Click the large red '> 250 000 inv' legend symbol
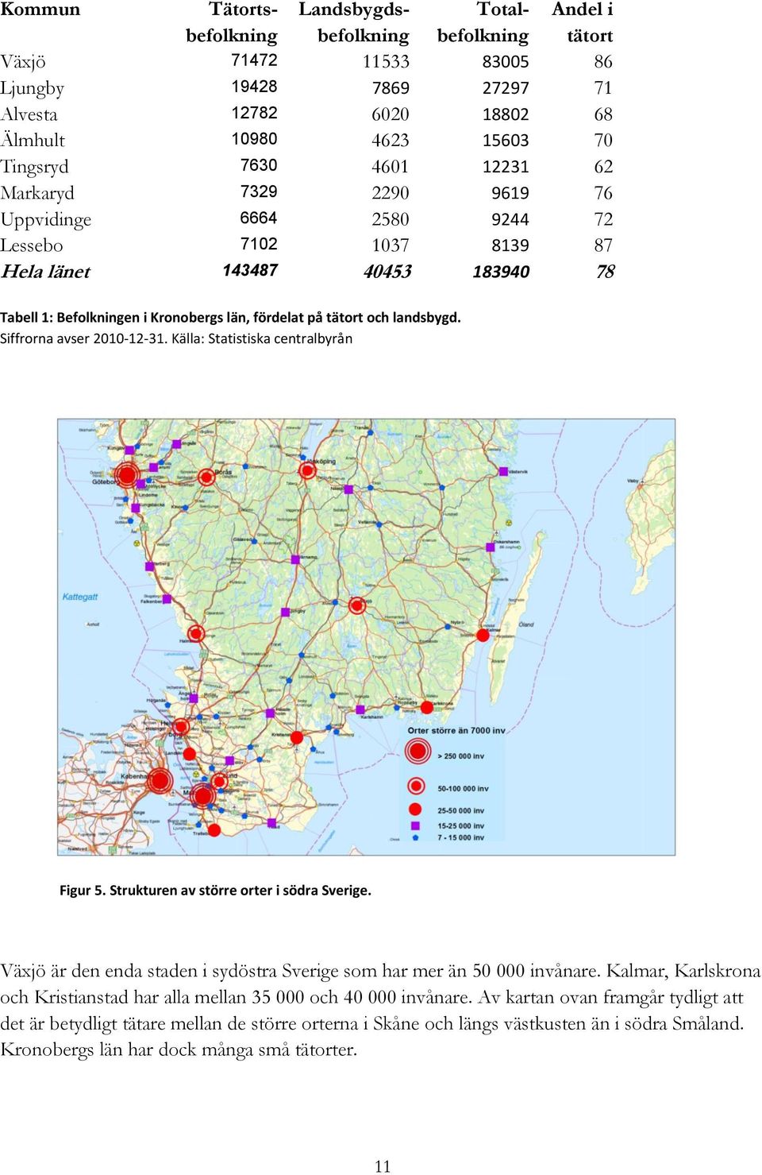Viewport: 762px width, 1175px height. [x=418, y=751]
